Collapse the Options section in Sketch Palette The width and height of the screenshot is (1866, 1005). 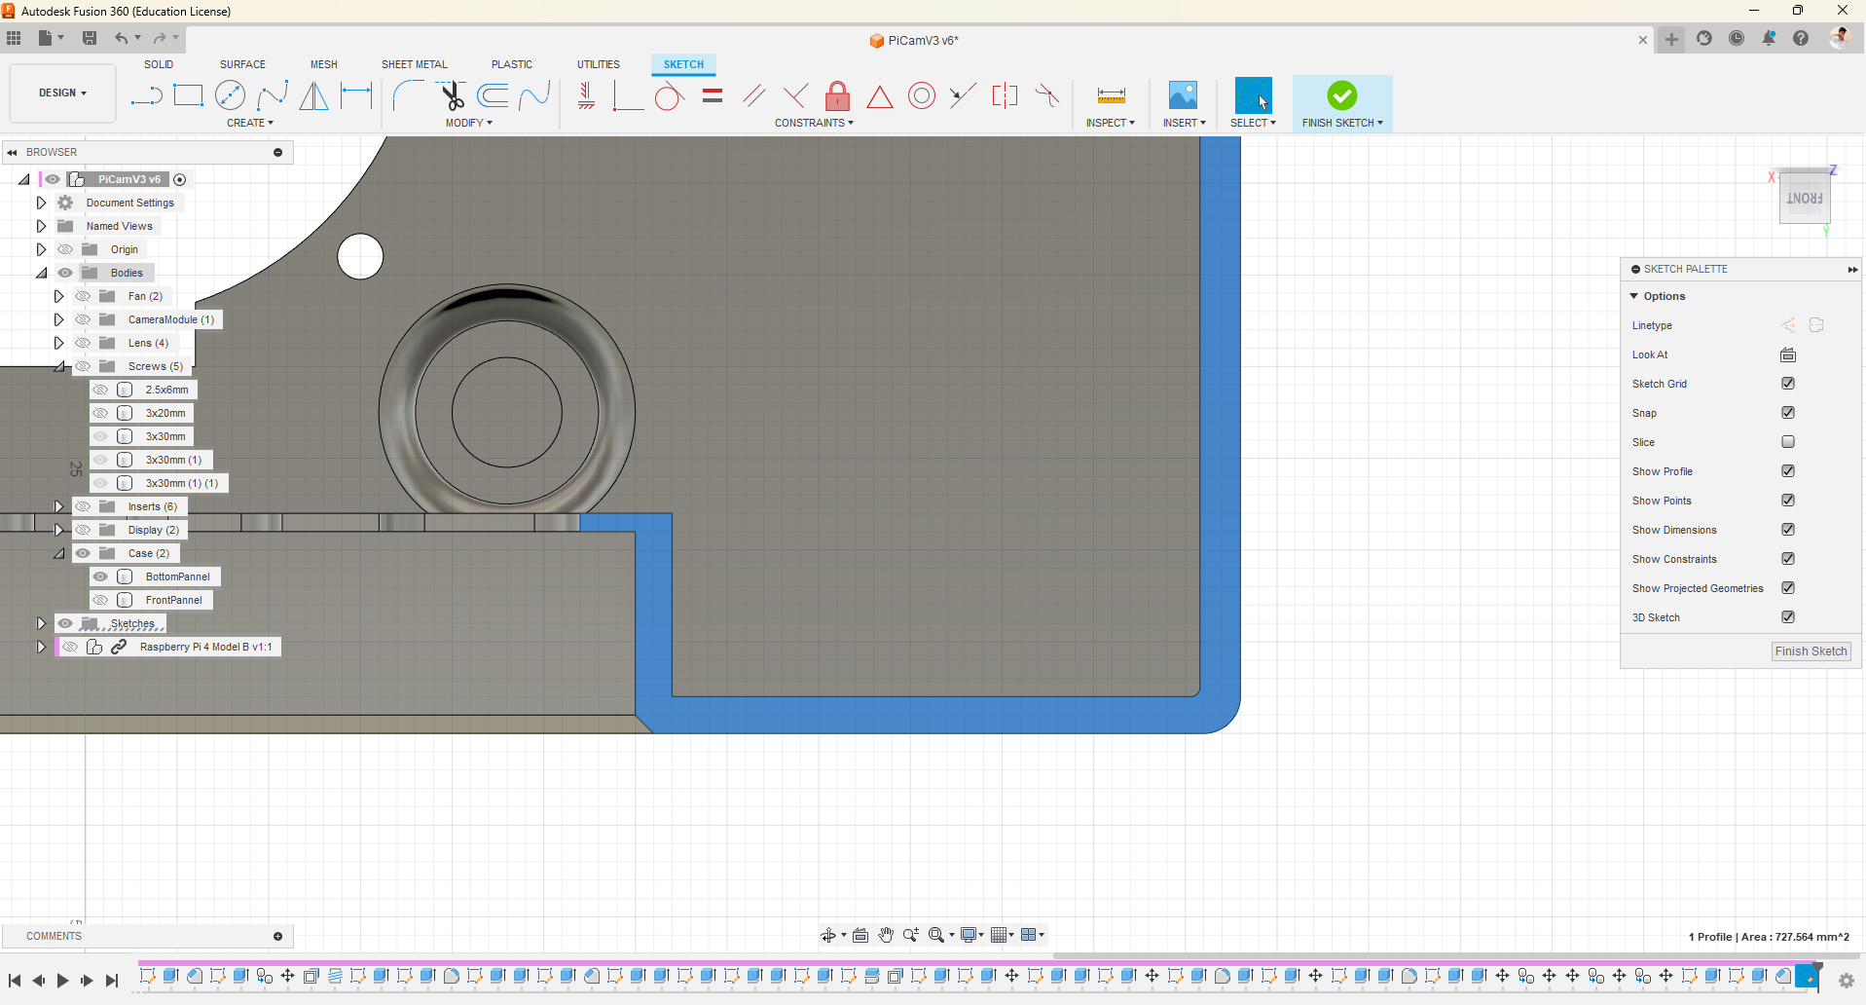pos(1634,296)
